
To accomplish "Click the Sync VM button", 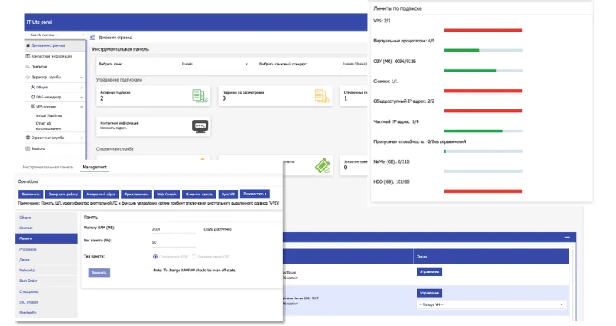I will [x=228, y=195].
